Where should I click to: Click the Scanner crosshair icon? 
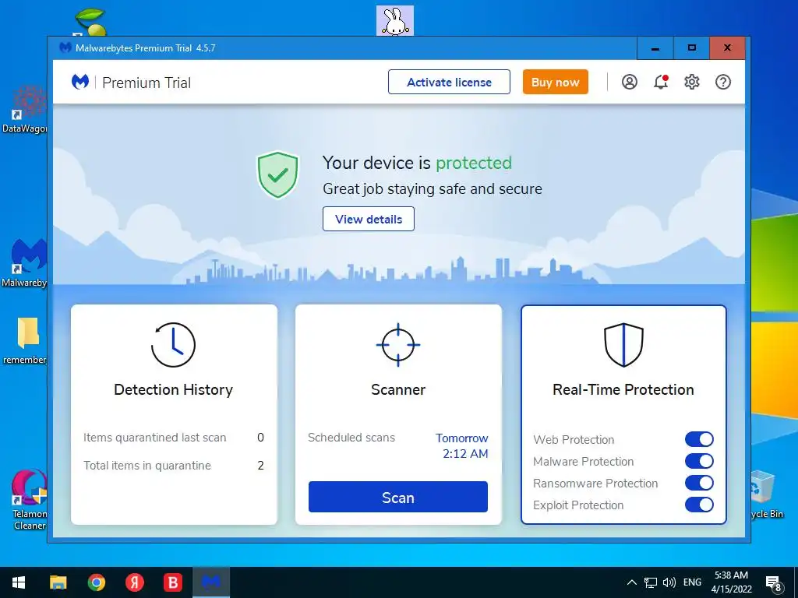point(398,345)
